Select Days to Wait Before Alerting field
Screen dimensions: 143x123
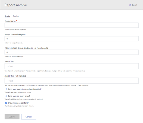(71, 52)
